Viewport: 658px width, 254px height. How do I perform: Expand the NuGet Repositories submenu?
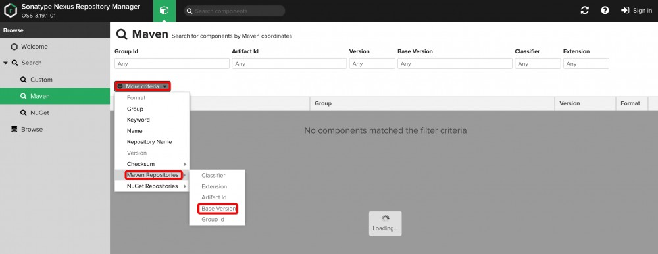point(152,186)
